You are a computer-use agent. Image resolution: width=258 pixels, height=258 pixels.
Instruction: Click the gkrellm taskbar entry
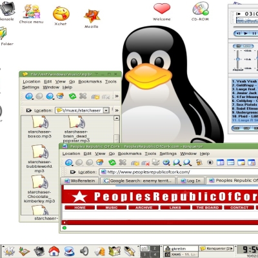click(181, 248)
